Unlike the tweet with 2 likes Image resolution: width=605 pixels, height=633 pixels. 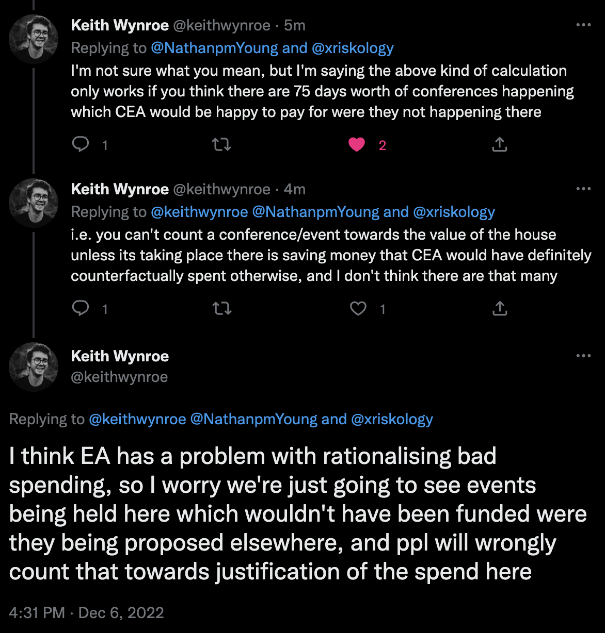coord(357,145)
